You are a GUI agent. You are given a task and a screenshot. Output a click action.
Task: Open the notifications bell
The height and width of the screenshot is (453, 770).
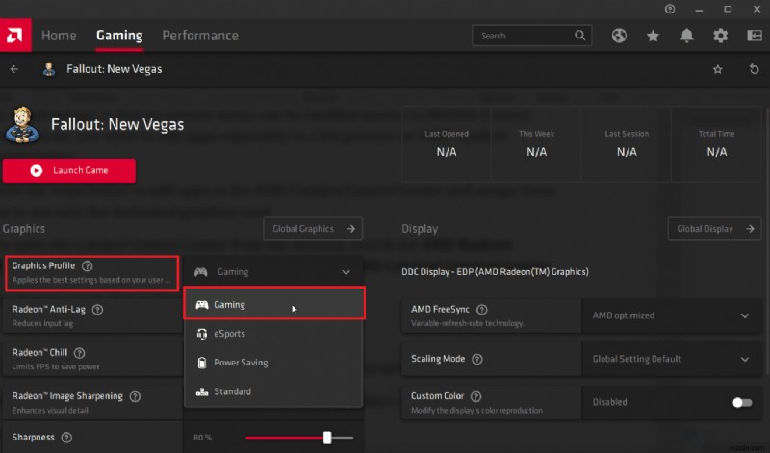click(687, 36)
